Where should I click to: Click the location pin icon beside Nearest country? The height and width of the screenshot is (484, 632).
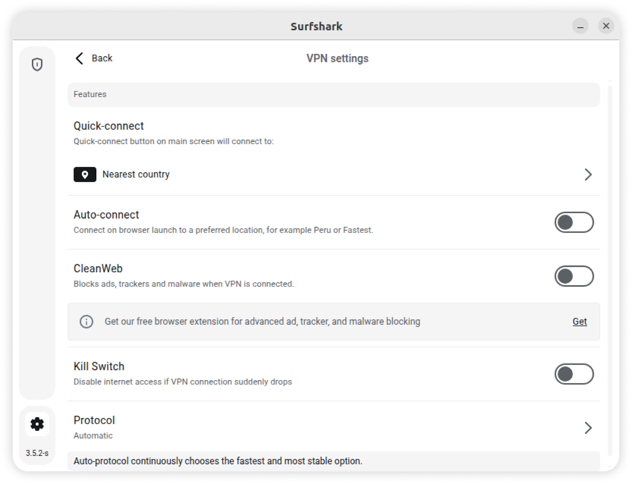pyautogui.click(x=85, y=175)
